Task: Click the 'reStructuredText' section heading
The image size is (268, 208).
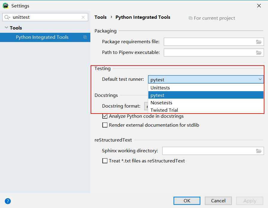Action: (x=113, y=140)
